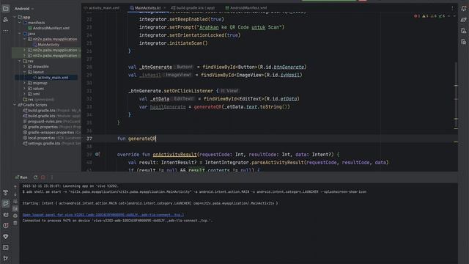Click the Up the stack trace arrow

click(15, 187)
